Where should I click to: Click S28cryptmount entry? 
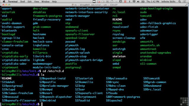86,97
